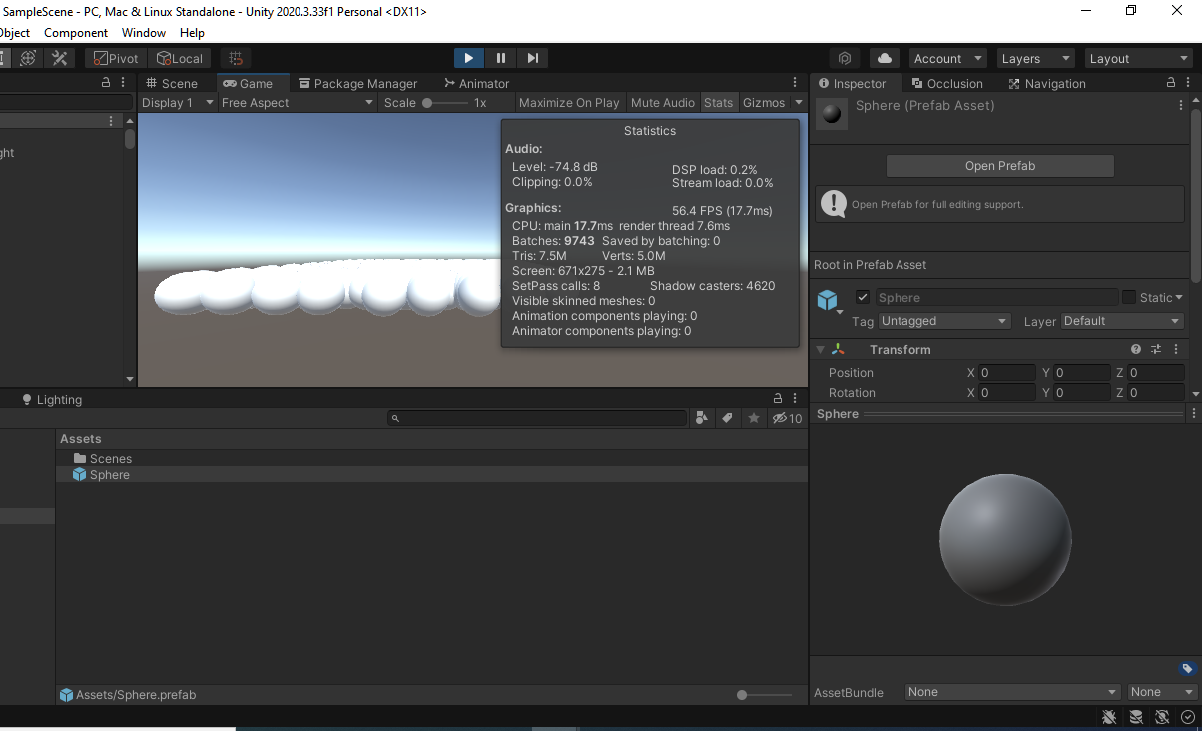Switch to the Package Manager tab
The width and height of the screenshot is (1202, 731).
pos(357,84)
